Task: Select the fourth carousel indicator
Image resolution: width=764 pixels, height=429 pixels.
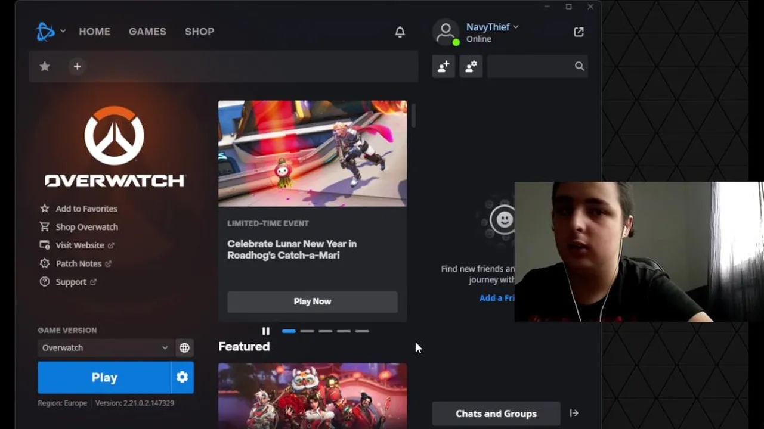Action: (x=344, y=331)
